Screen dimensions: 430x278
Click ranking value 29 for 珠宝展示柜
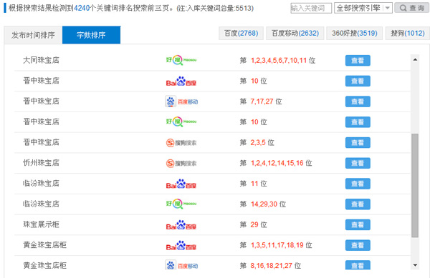coord(254,224)
